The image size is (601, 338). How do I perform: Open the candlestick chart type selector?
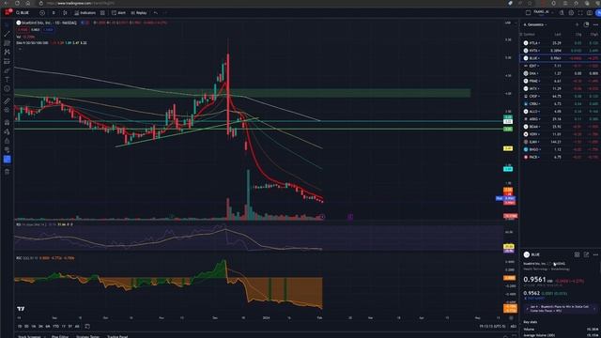65,12
